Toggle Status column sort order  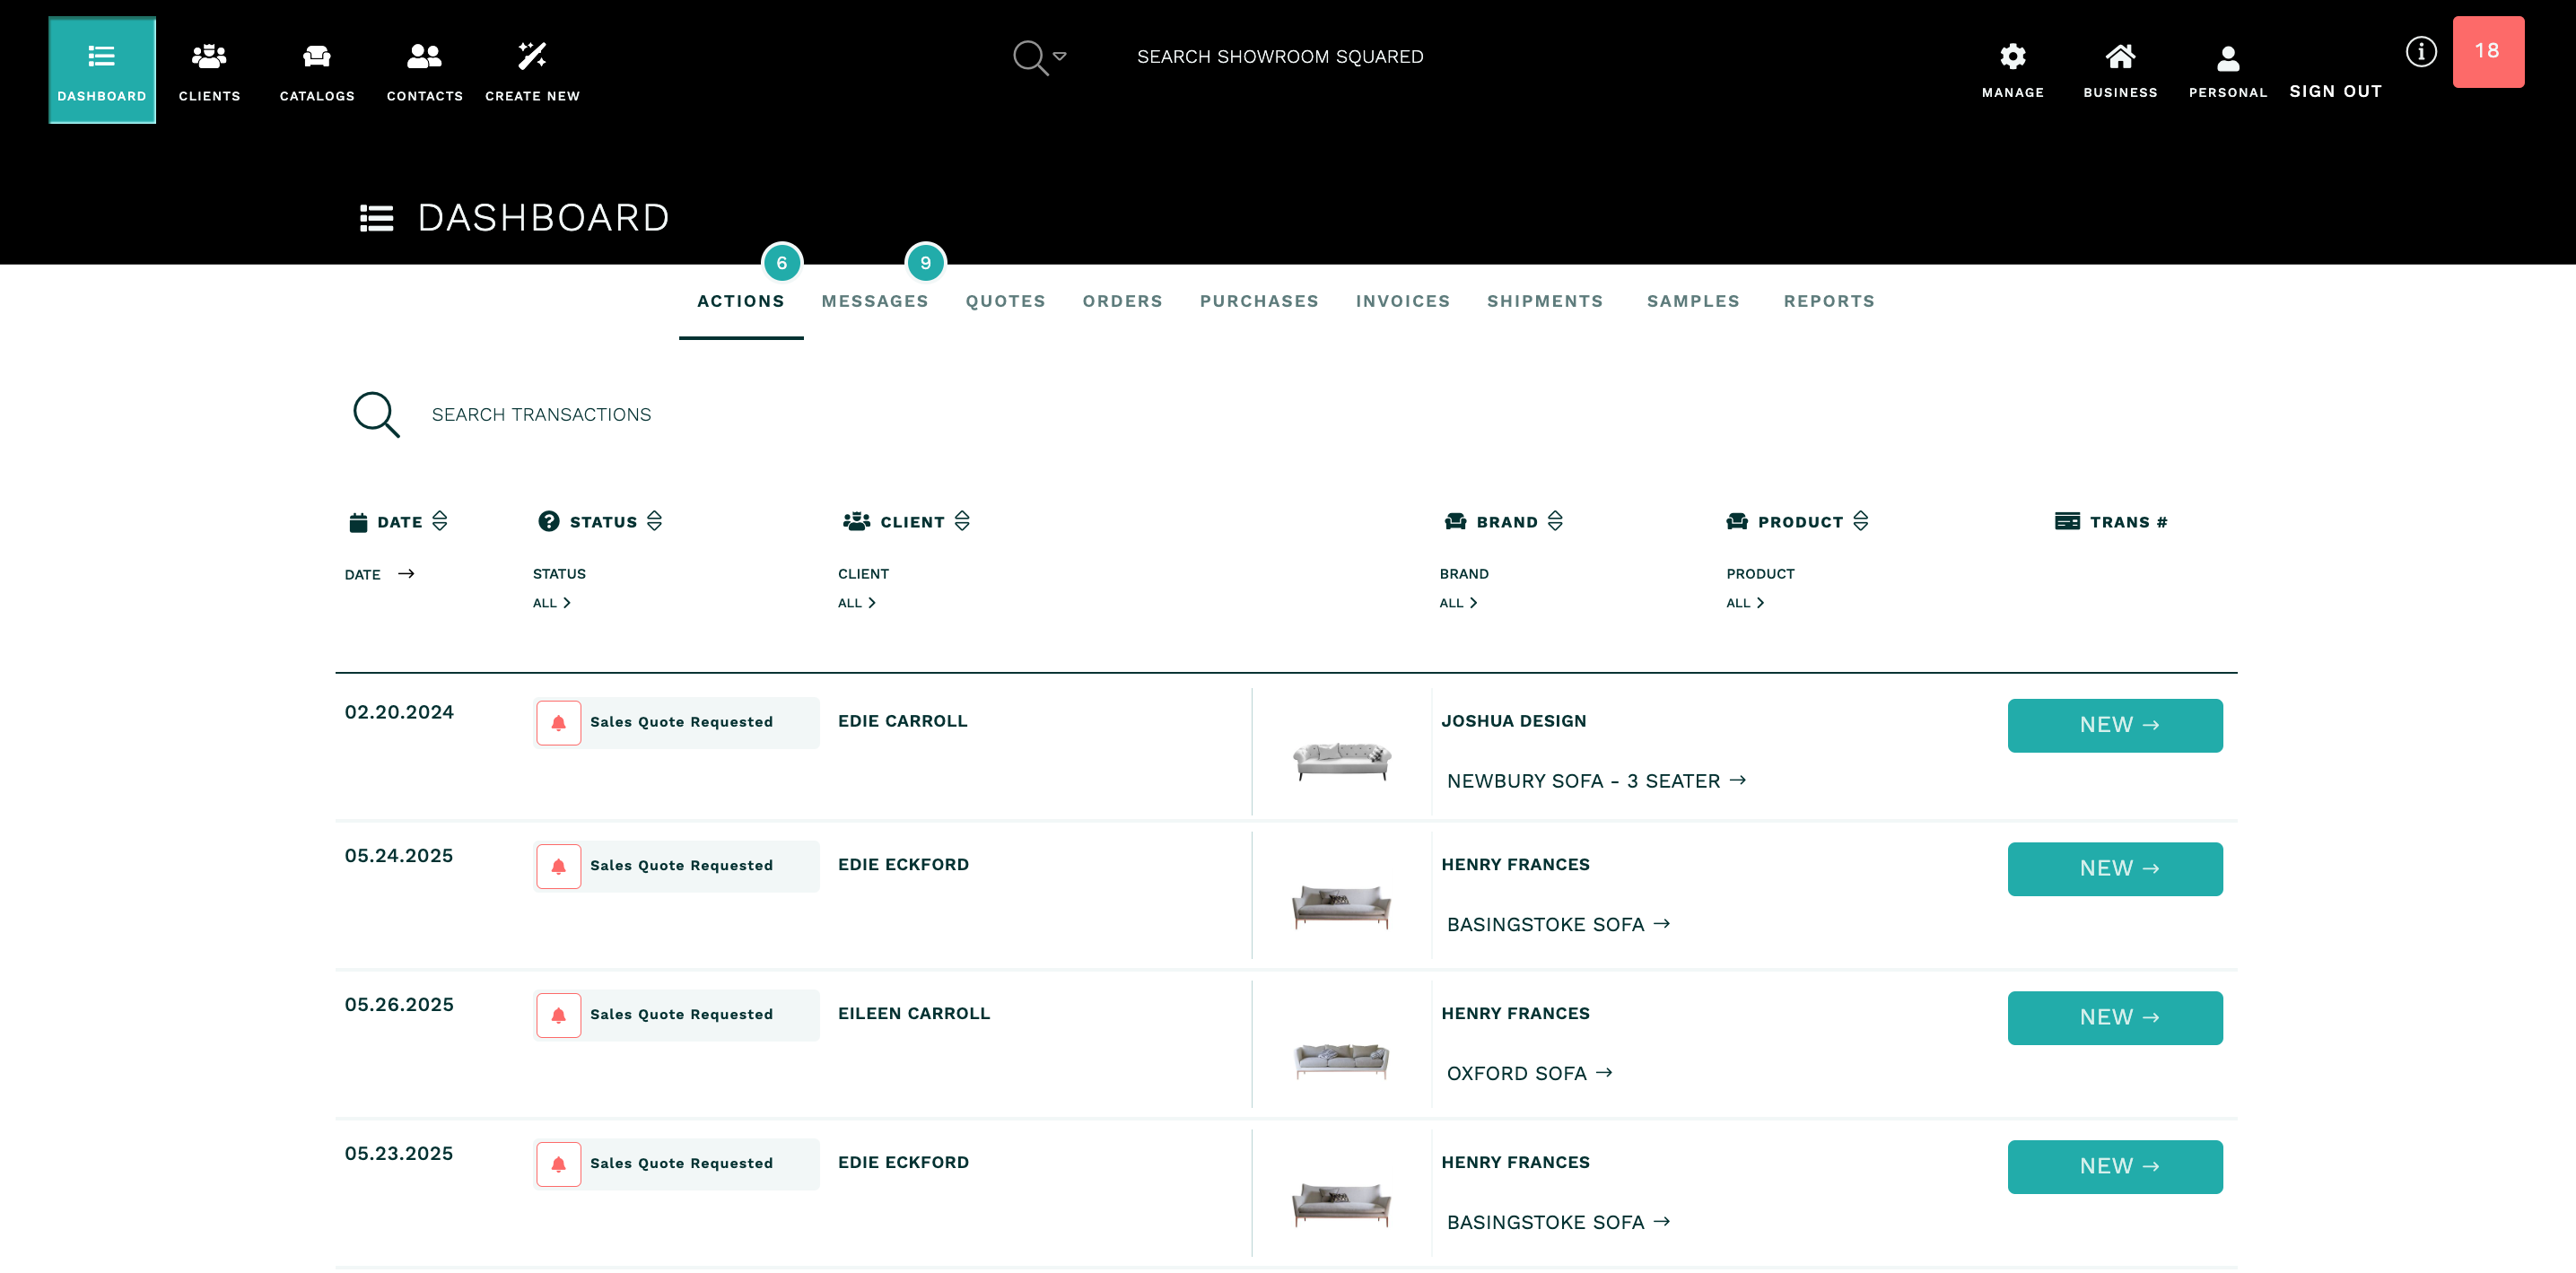pos(654,521)
